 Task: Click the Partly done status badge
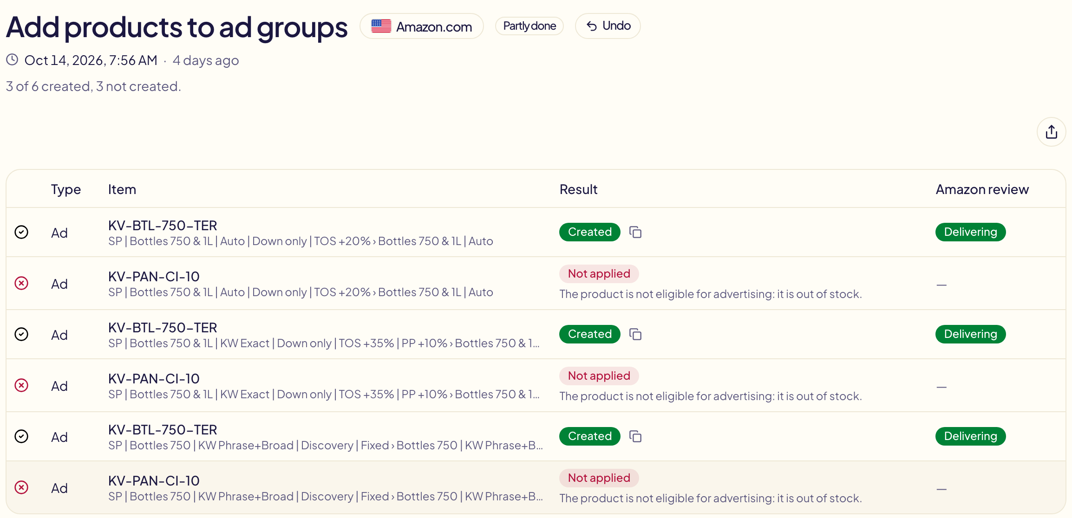pos(529,26)
